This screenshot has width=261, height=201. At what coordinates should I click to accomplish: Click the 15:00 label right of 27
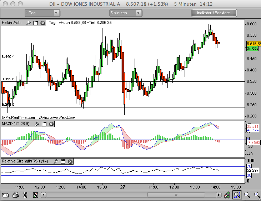(x=236, y=187)
